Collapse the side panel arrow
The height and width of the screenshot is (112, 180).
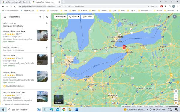[x=53, y=60]
